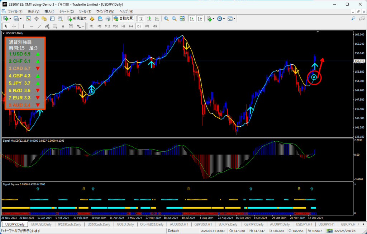This screenshot has width=367, height=234.
Task: Expand the New Chart dropdown arrow
Action: click(10, 19)
